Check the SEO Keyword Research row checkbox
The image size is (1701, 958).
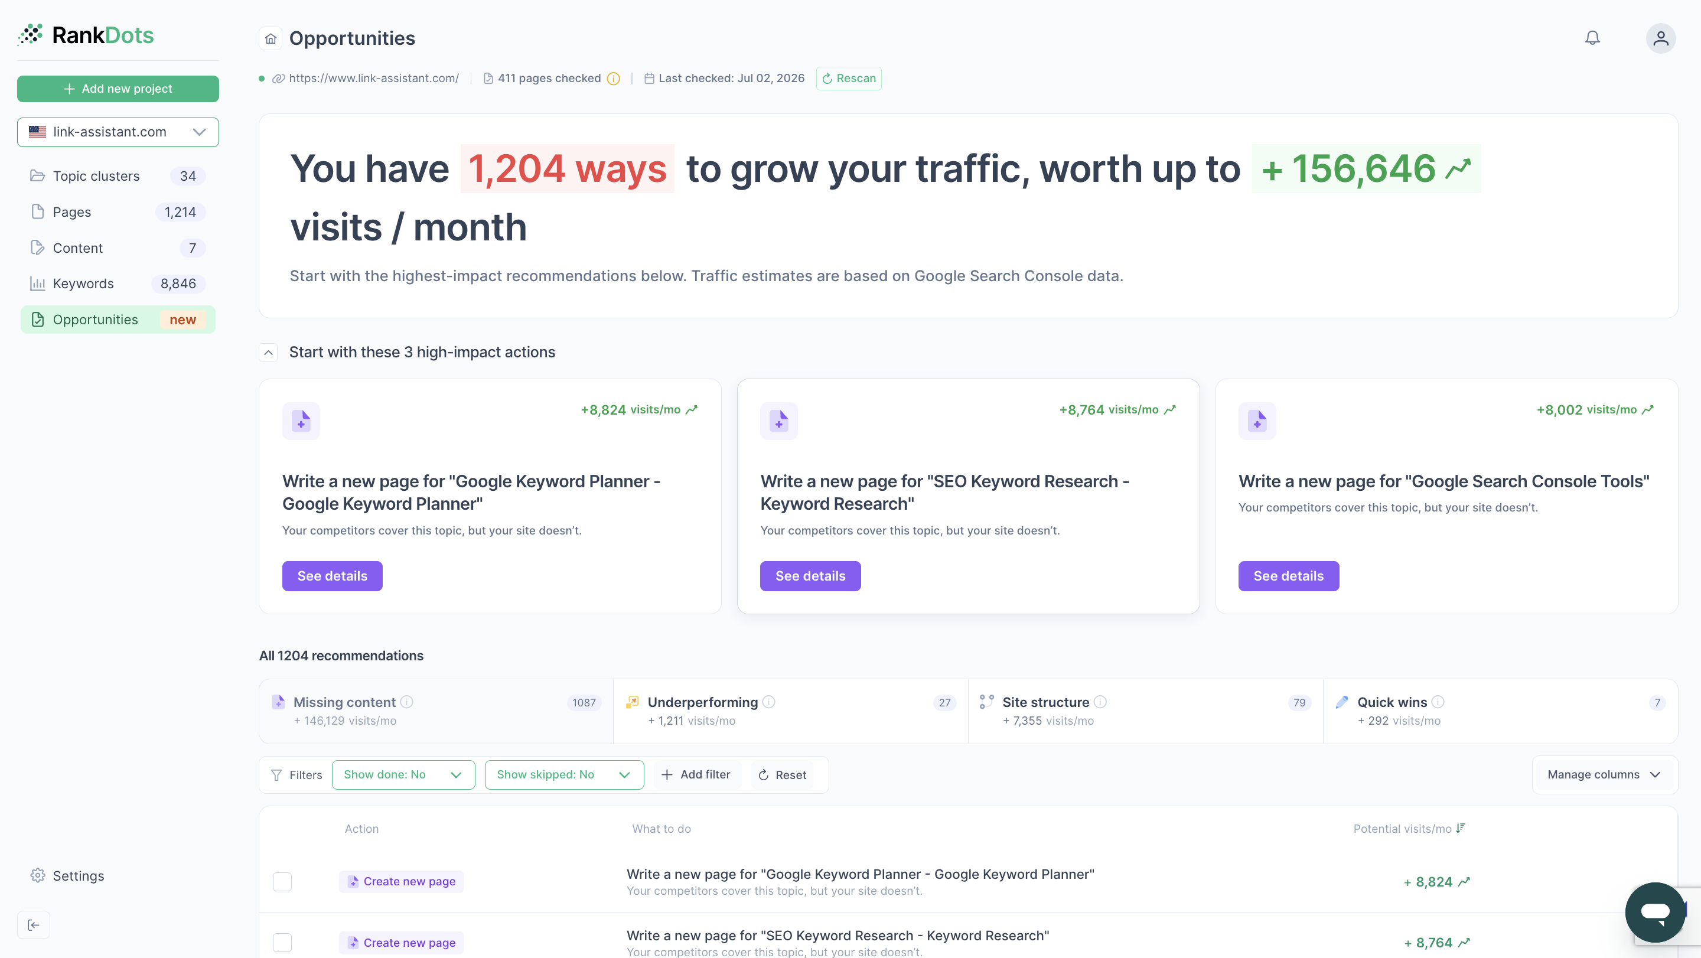(283, 942)
